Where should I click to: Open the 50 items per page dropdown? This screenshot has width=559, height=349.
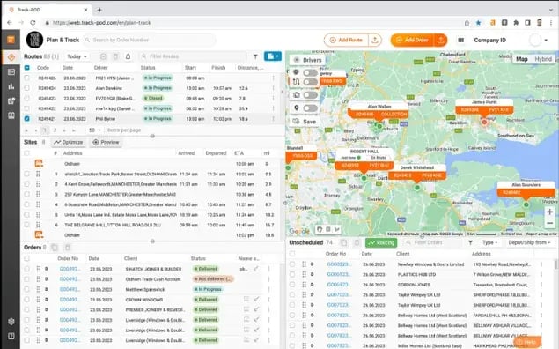click(x=95, y=130)
